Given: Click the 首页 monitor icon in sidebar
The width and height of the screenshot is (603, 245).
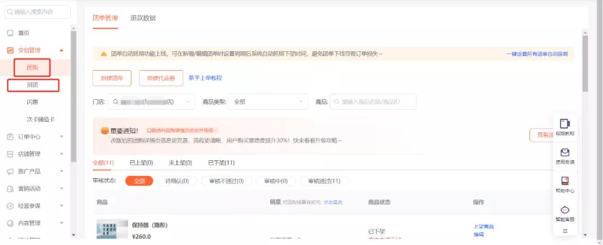Looking at the screenshot, I should pyautogui.click(x=11, y=33).
